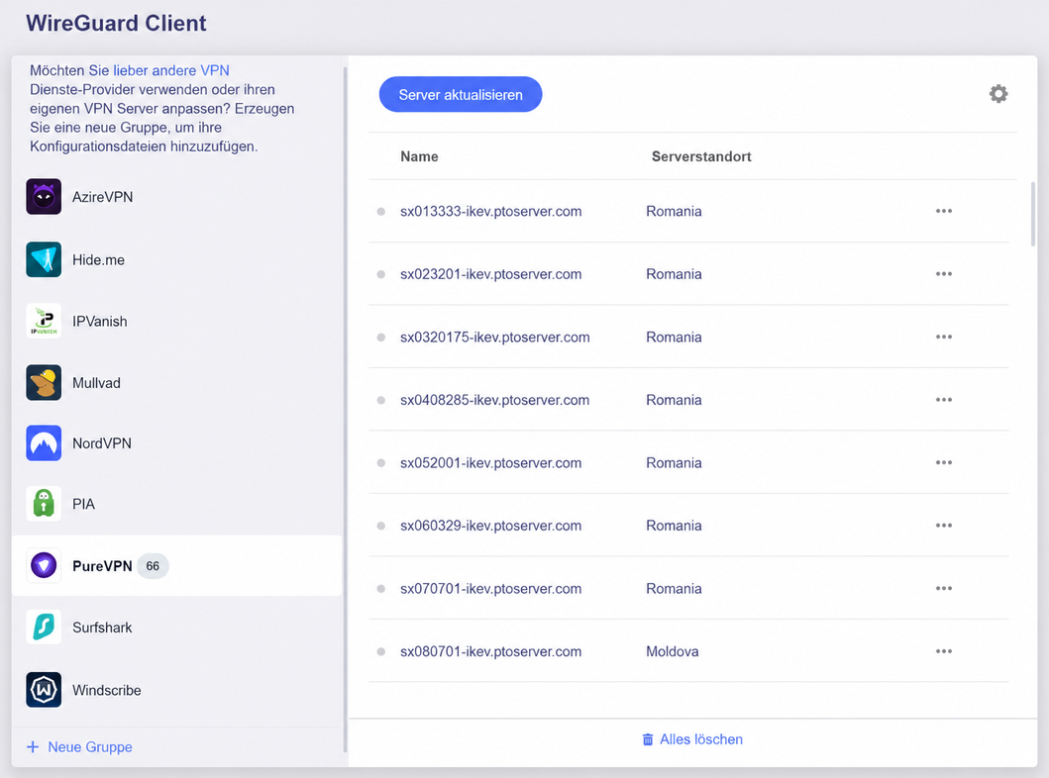Screen dimensions: 1049x778
Task: Click status dot of sx013333-ikev server
Action: click(x=381, y=211)
